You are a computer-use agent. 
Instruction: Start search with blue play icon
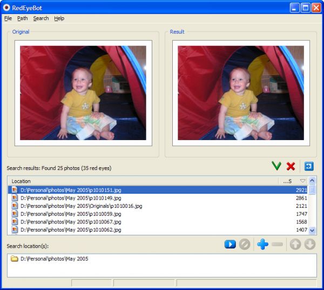[230, 245]
